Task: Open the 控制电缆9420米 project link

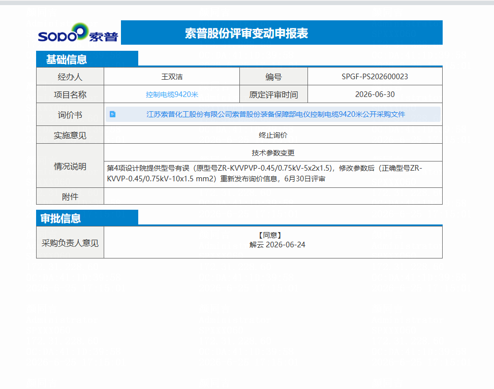Action: point(172,94)
